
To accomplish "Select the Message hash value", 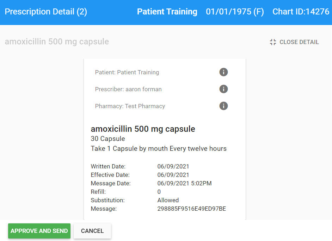I will pyautogui.click(x=191, y=208).
